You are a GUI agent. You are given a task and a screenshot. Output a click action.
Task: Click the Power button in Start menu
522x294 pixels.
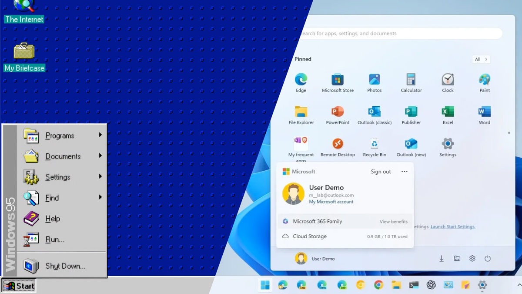488,258
